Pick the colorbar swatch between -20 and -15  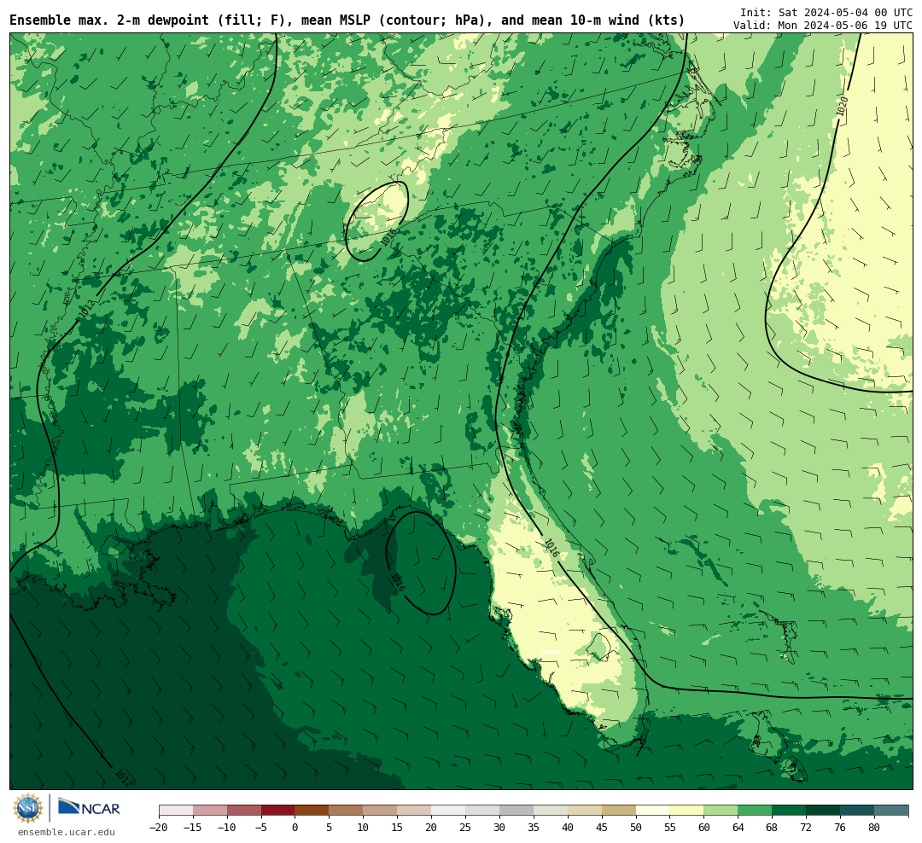176,811
